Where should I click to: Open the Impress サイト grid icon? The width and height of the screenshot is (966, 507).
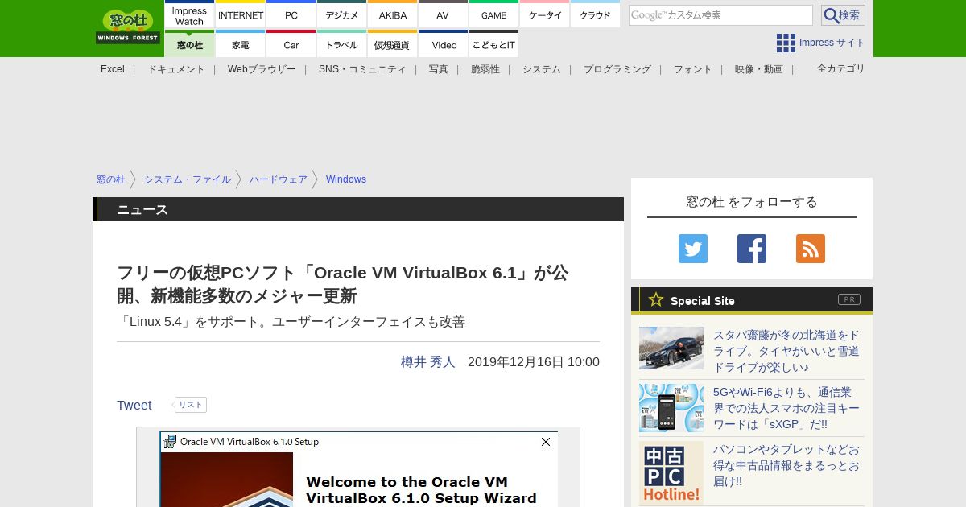click(786, 43)
